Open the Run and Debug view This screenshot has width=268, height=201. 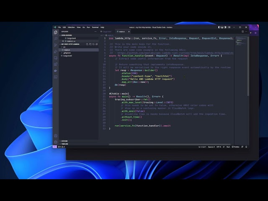pos(56,52)
